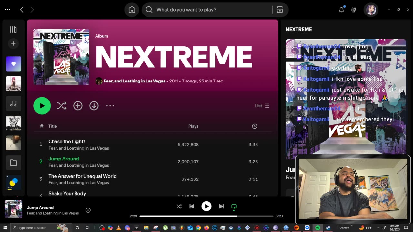Enable shuffle for the NEXTREME album
The image size is (413, 232).
coord(62,106)
